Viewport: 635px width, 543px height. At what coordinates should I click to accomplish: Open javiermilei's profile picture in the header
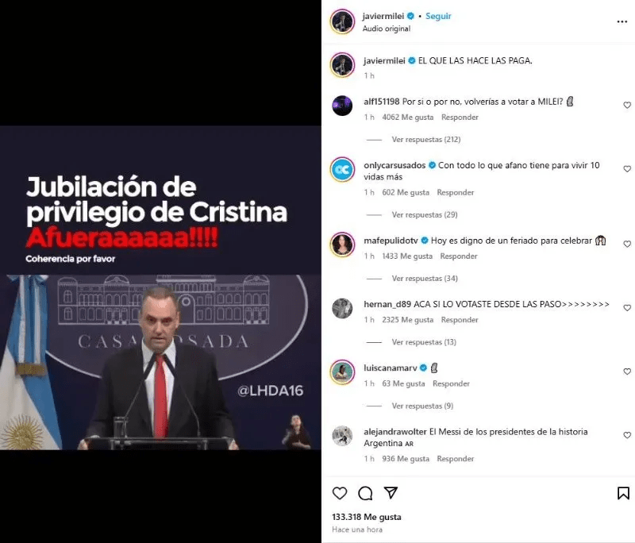[x=342, y=21]
